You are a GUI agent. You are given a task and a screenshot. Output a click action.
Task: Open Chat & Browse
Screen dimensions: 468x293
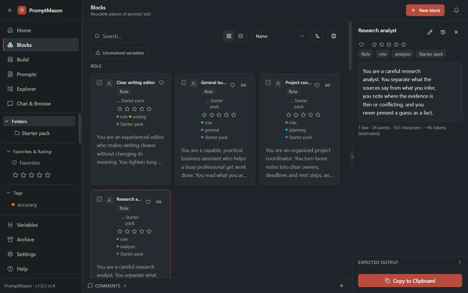pos(41,104)
